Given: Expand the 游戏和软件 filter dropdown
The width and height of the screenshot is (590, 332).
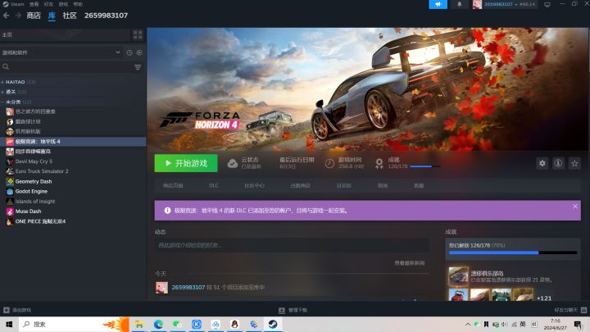Looking at the screenshot, I should (61, 52).
